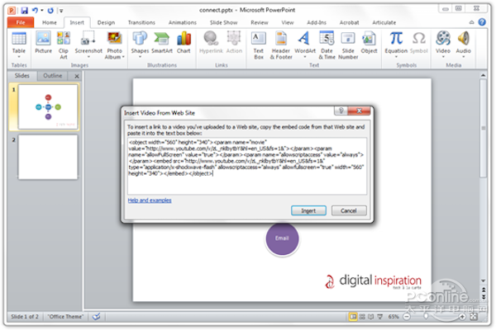The image size is (496, 330).
Task: Switch to Normal view in status bar
Action: (x=353, y=317)
